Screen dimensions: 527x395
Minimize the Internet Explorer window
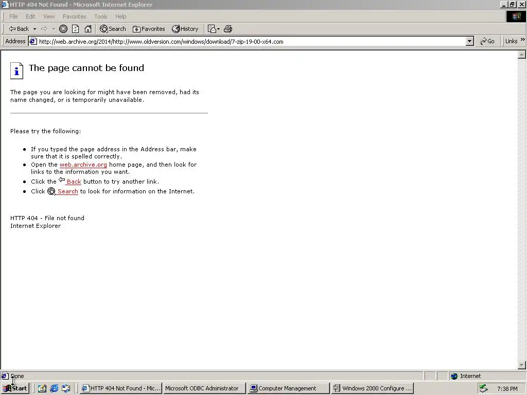tap(504, 5)
